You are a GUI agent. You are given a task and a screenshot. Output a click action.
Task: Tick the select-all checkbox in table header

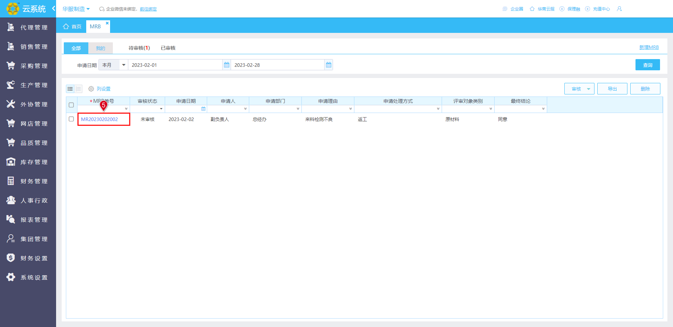pyautogui.click(x=72, y=105)
